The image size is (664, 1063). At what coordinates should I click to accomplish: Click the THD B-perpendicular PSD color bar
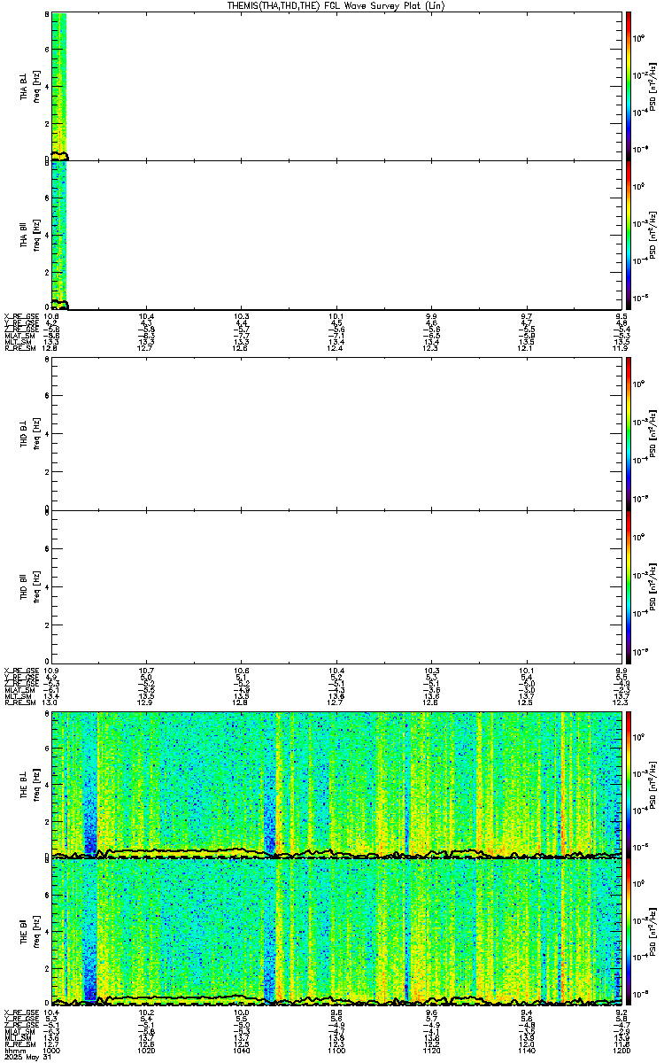point(628,434)
